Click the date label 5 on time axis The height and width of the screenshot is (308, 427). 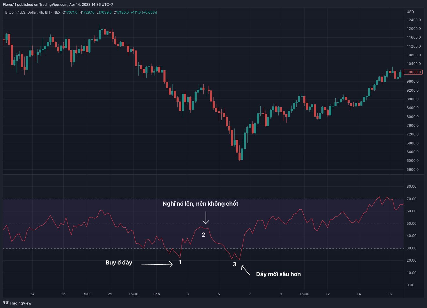click(219, 294)
